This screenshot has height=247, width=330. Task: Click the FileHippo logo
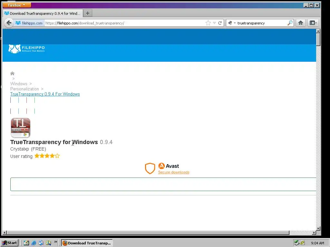coord(26,49)
